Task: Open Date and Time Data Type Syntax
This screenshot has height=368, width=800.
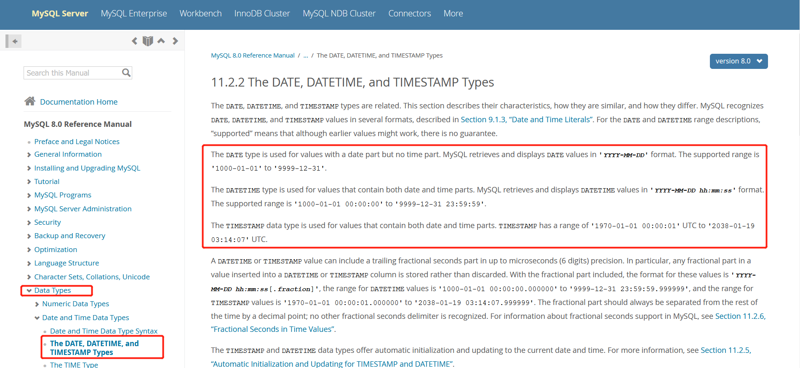Action: click(104, 331)
